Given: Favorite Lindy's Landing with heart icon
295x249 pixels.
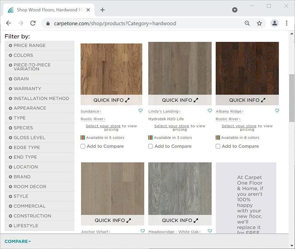Looking at the screenshot, I should pyautogui.click(x=209, y=111).
